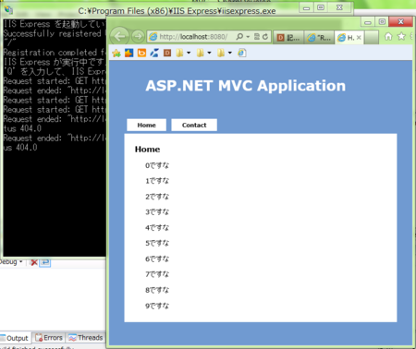Image resolution: width=416 pixels, height=349 pixels.
Task: Open a new blank browser tab
Action: [x=372, y=38]
